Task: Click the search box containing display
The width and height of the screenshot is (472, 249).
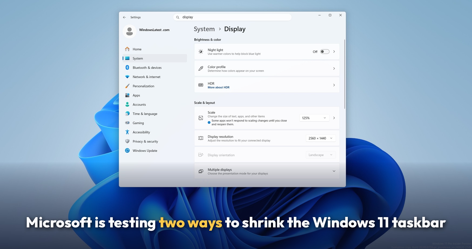Action: [x=232, y=17]
